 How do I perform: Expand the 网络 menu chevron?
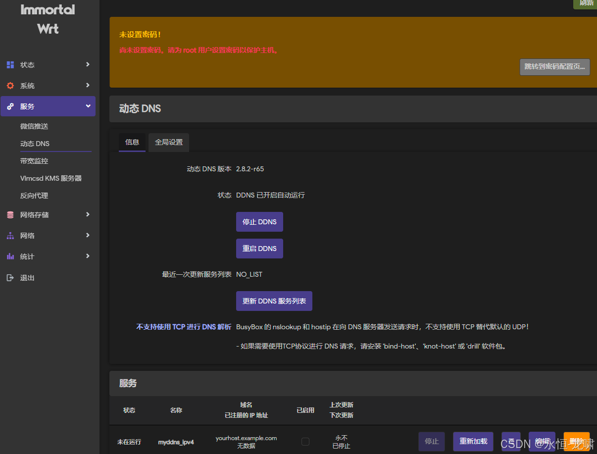point(88,235)
